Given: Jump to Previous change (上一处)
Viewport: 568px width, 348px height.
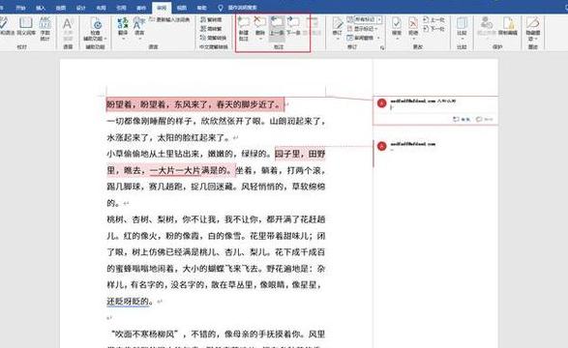Looking at the screenshot, I should 433,19.
